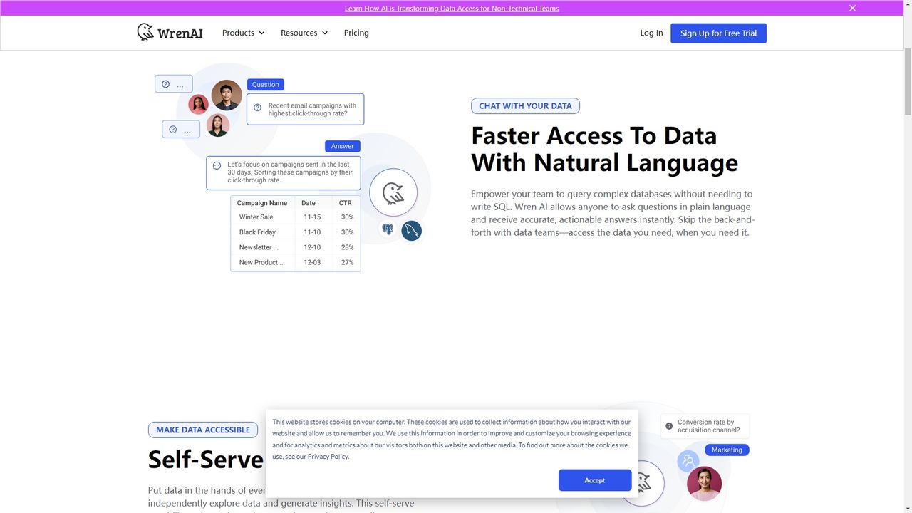Select the New Product table row

coord(296,262)
